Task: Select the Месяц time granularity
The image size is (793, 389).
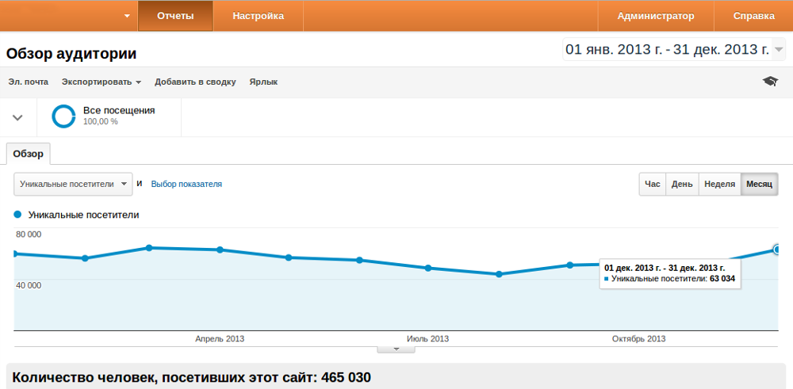Action: (759, 184)
